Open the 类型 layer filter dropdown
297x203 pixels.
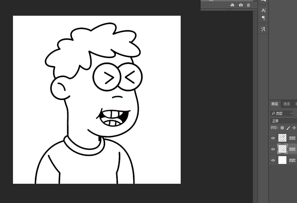tap(282, 113)
